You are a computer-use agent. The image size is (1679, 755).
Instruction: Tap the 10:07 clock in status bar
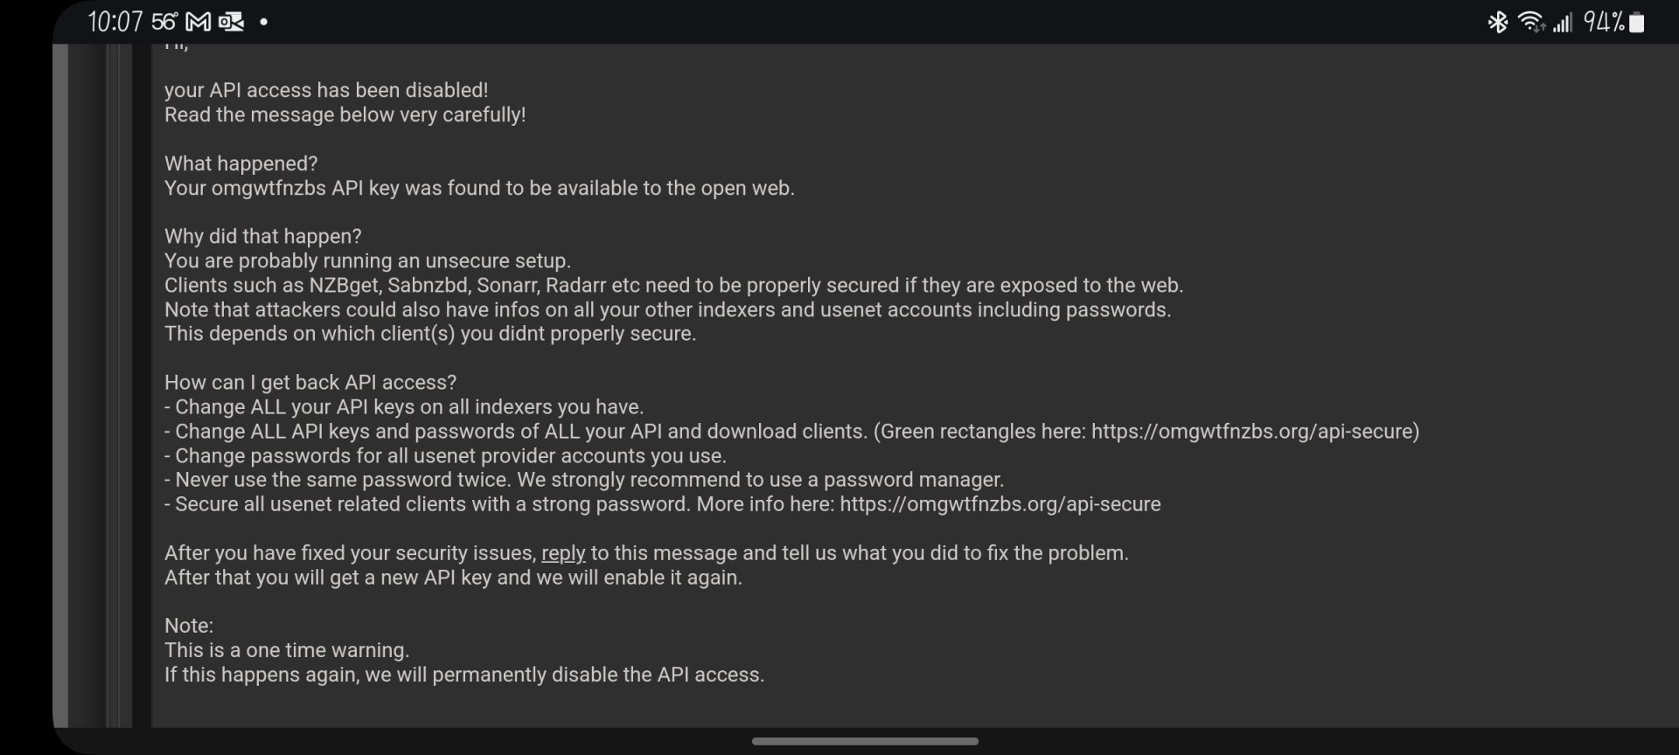click(x=115, y=22)
